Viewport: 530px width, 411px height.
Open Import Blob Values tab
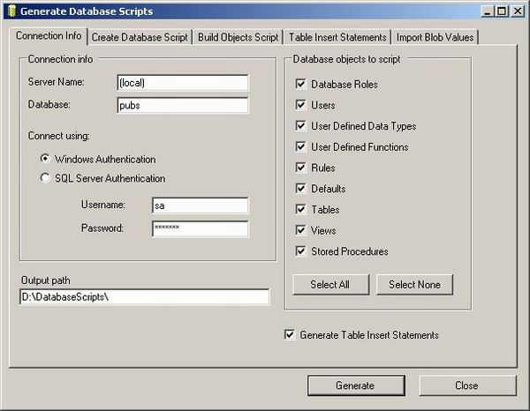pos(435,37)
